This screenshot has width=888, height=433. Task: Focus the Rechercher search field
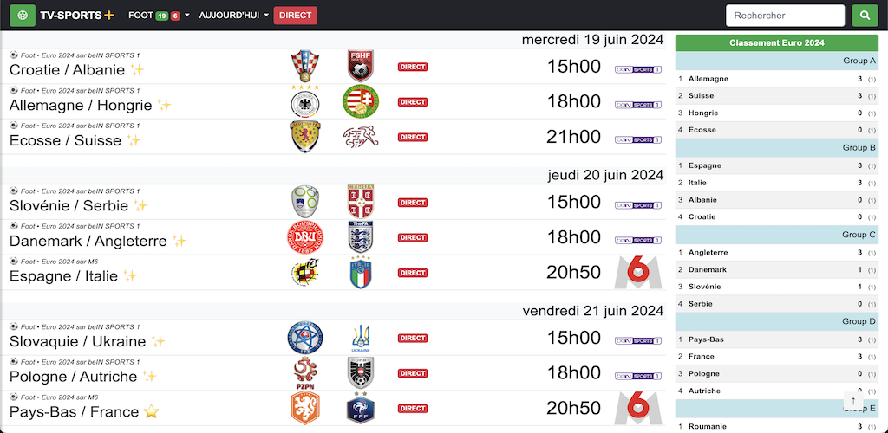tap(785, 16)
